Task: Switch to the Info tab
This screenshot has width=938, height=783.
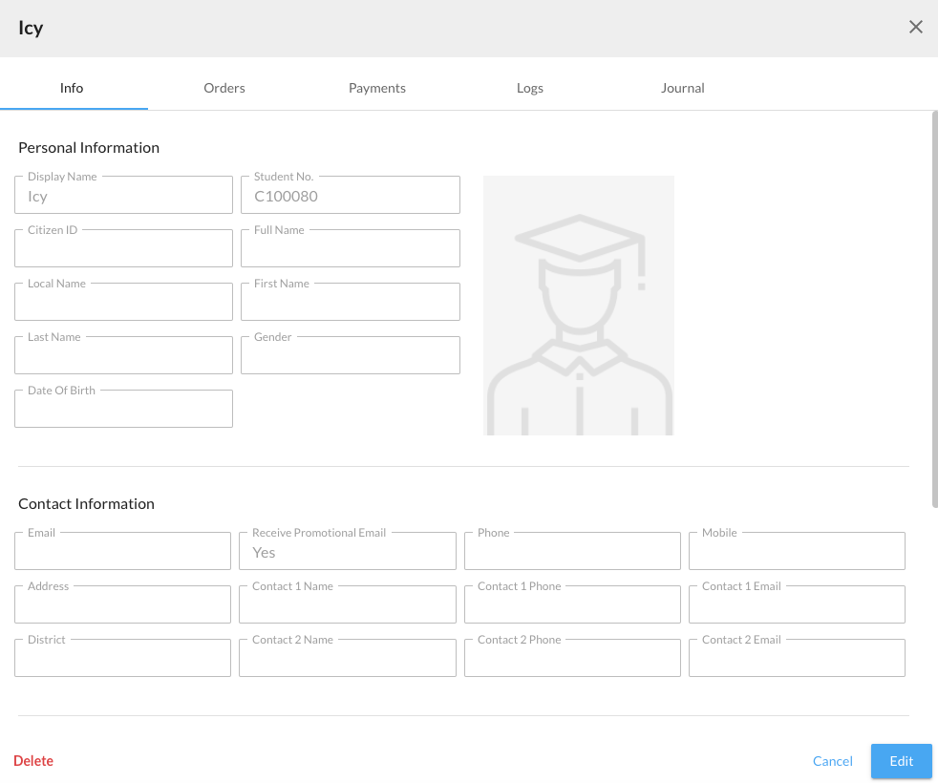Action: 72,88
